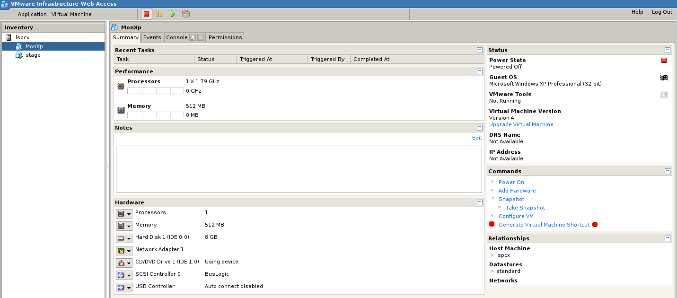Open the Processors hardware dropdown

(124, 214)
